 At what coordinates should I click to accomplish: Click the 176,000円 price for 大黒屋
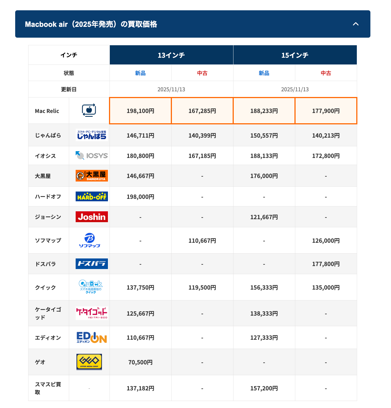pyautogui.click(x=264, y=176)
